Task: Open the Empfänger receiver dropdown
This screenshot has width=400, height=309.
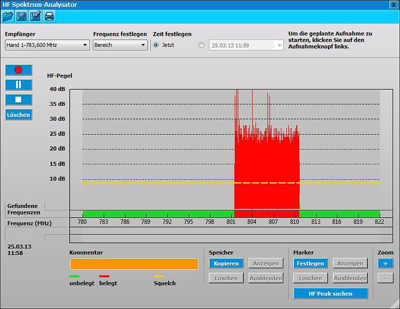Action: coord(47,45)
